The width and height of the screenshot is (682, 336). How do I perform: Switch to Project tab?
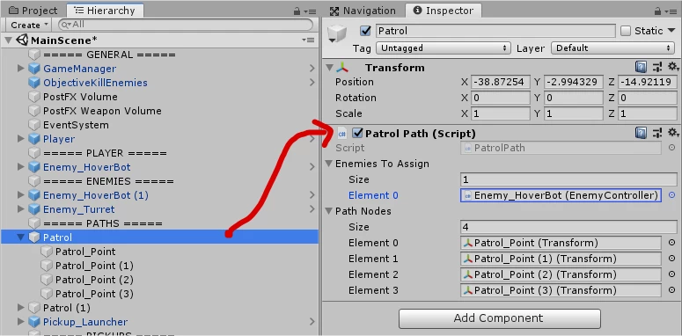[x=33, y=11]
